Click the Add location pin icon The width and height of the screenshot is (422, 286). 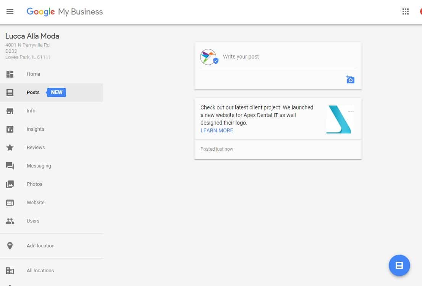click(x=10, y=246)
